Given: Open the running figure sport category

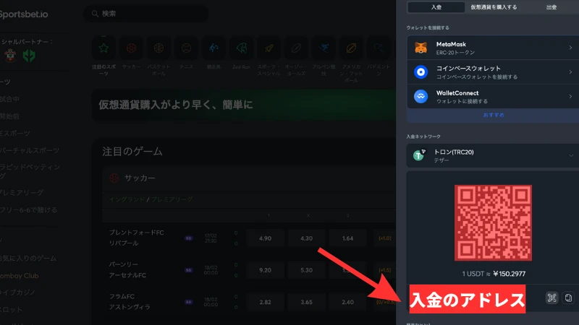Looking at the screenshot, I should click(214, 48).
